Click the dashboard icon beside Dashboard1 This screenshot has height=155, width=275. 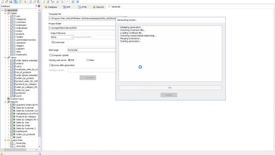[x=14, y=131]
